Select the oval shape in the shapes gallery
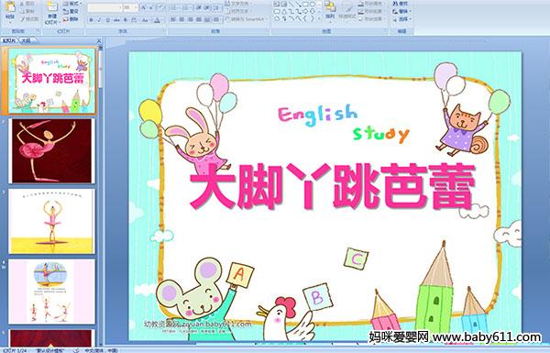Screen dimensions: 550x353 click(313, 5)
